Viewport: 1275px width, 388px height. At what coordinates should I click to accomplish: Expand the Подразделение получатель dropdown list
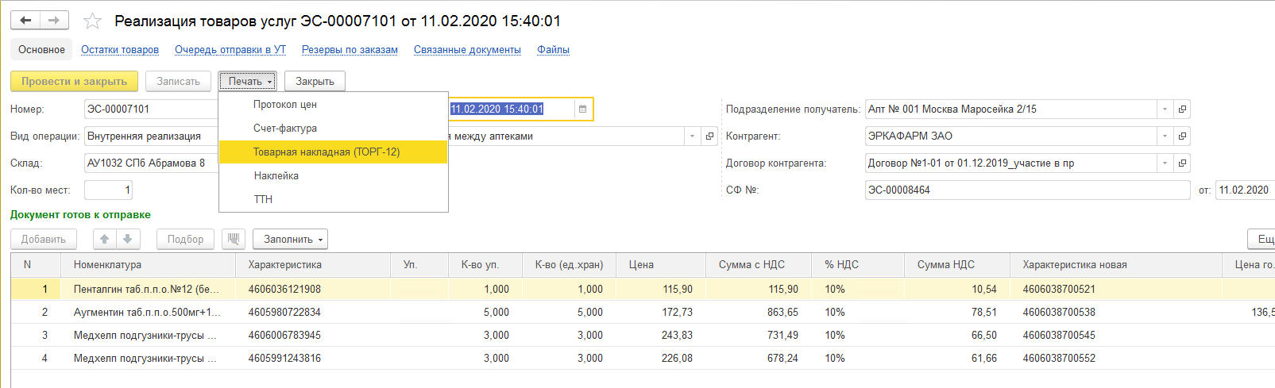(x=1165, y=109)
